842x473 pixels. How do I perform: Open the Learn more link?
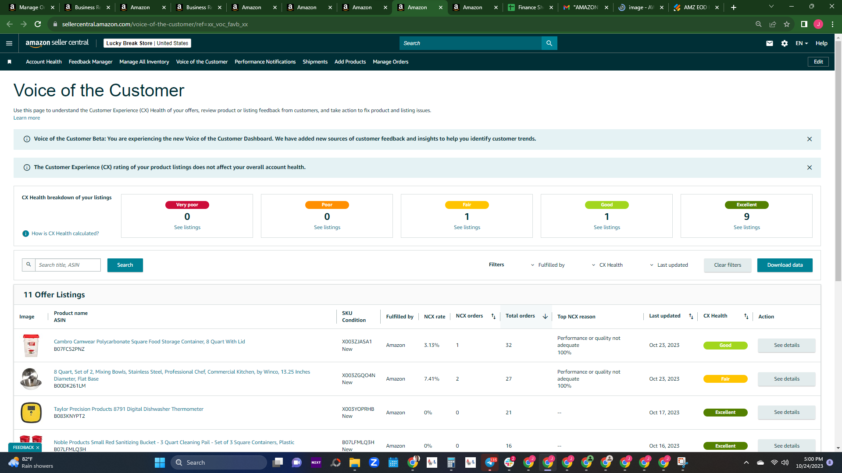[27, 118]
